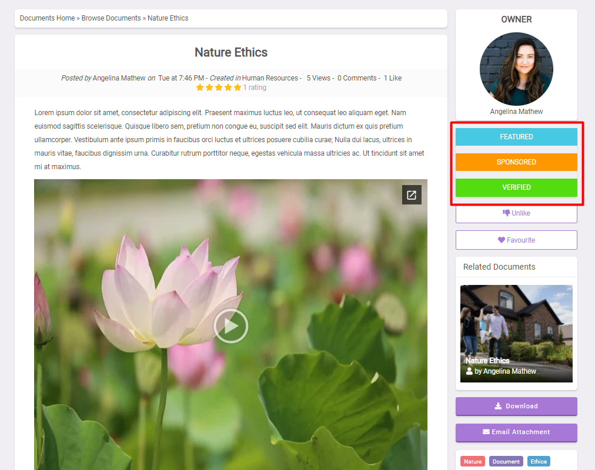Click 'by Angelina Mathew' on the related document
Viewport: 595px width, 470px height.
click(x=506, y=371)
